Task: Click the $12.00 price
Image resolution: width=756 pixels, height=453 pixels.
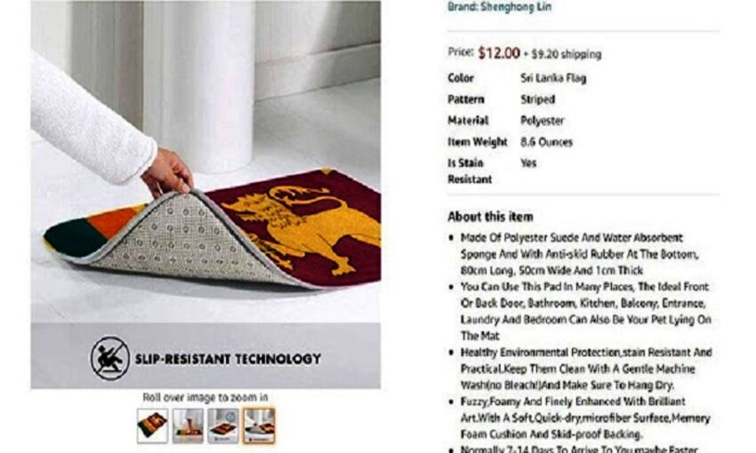Action: 499,53
